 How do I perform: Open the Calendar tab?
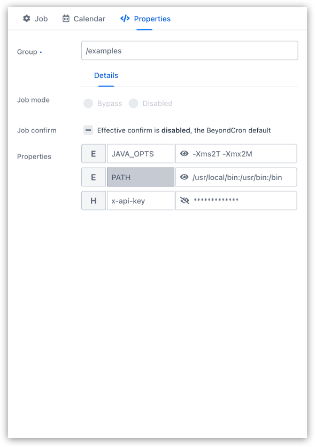click(84, 19)
